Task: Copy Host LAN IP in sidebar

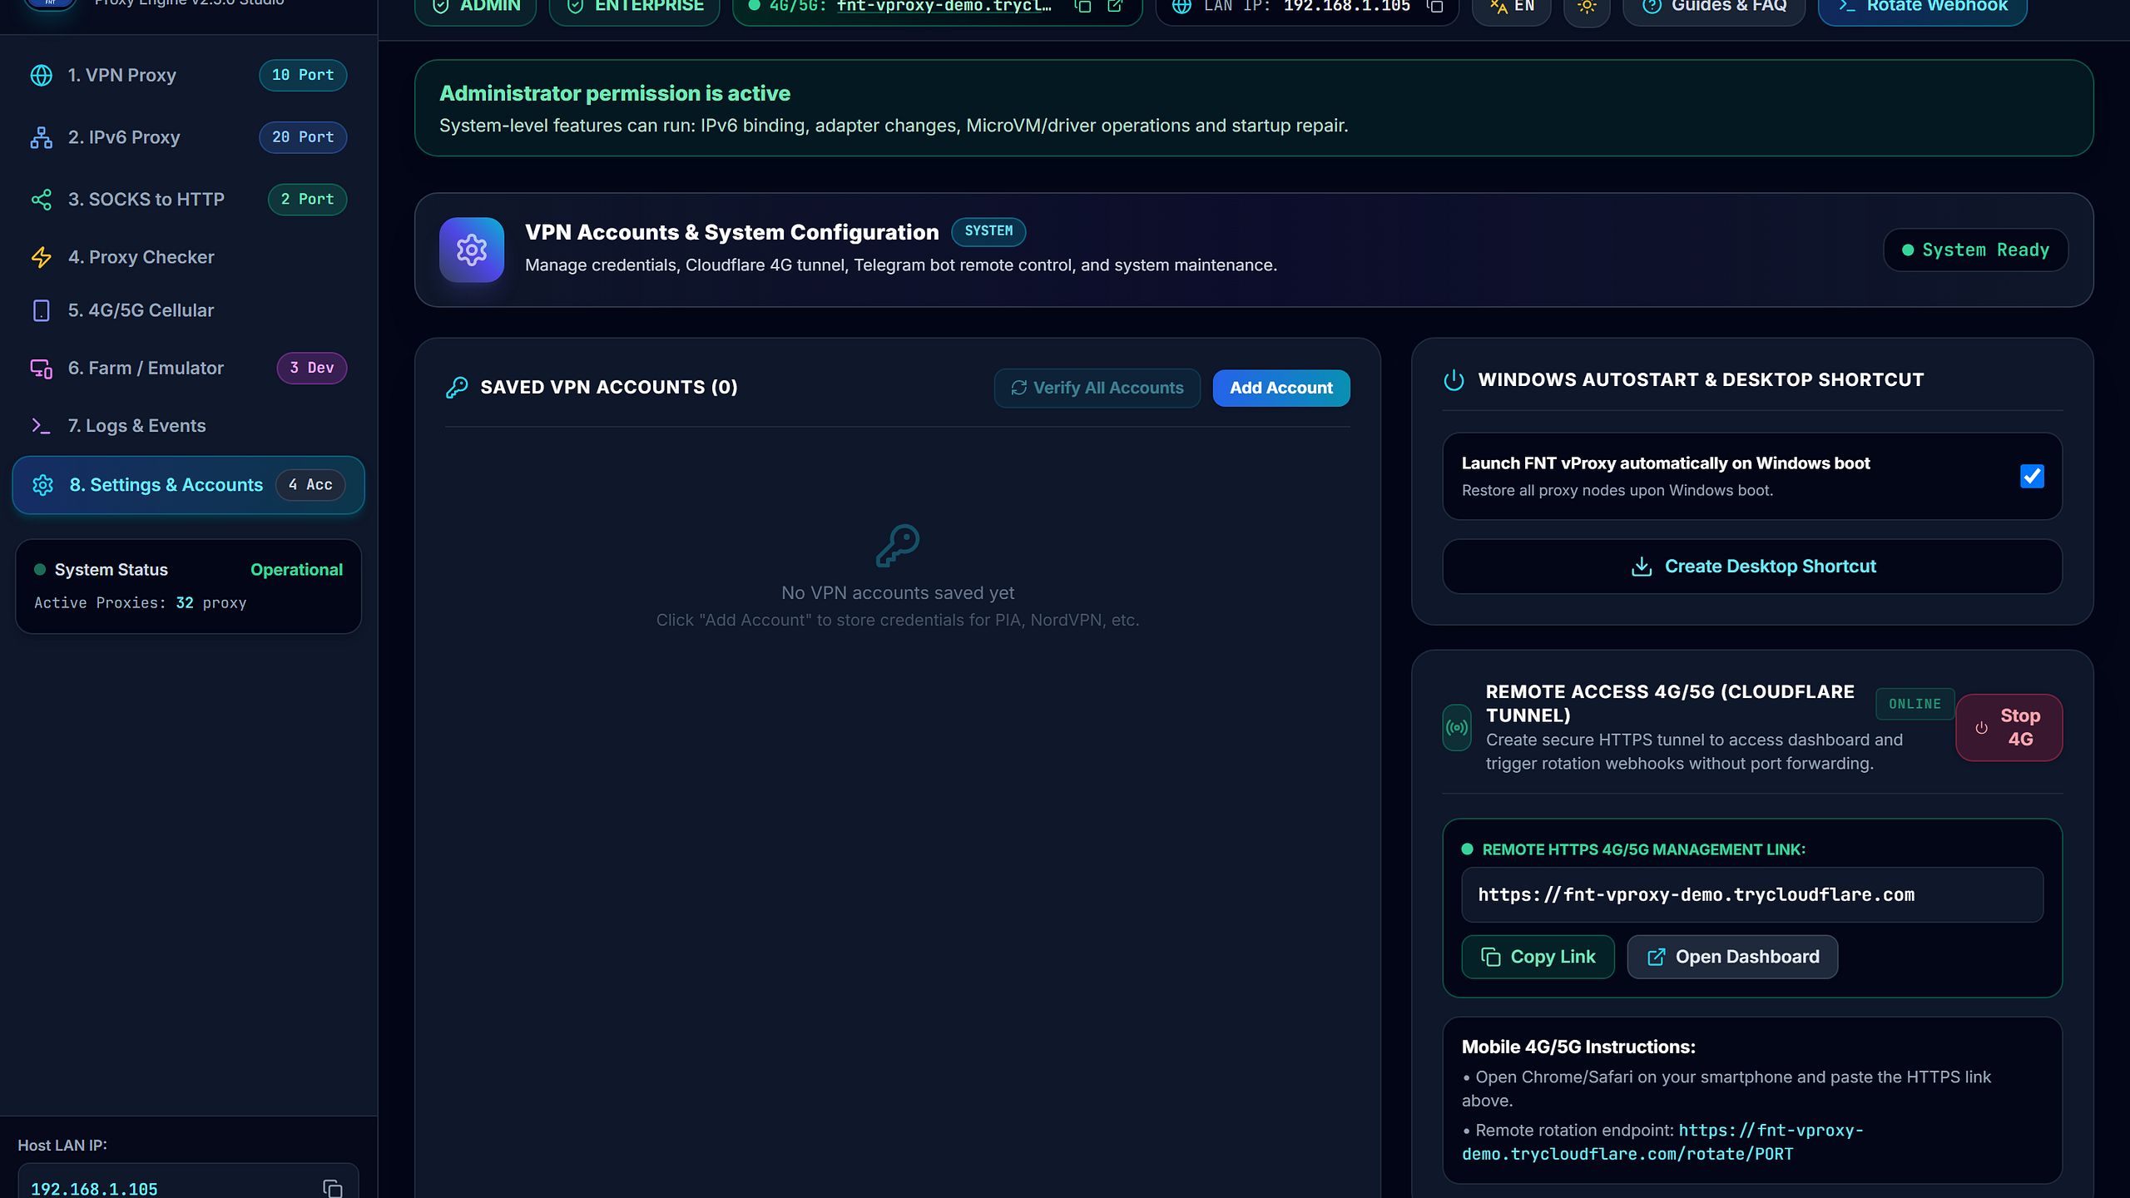Action: [333, 1189]
